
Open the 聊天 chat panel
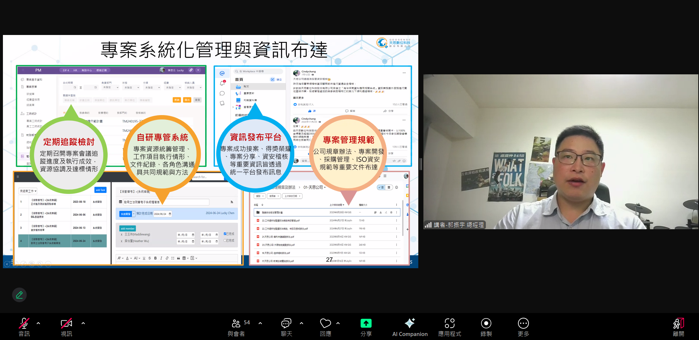[286, 327]
